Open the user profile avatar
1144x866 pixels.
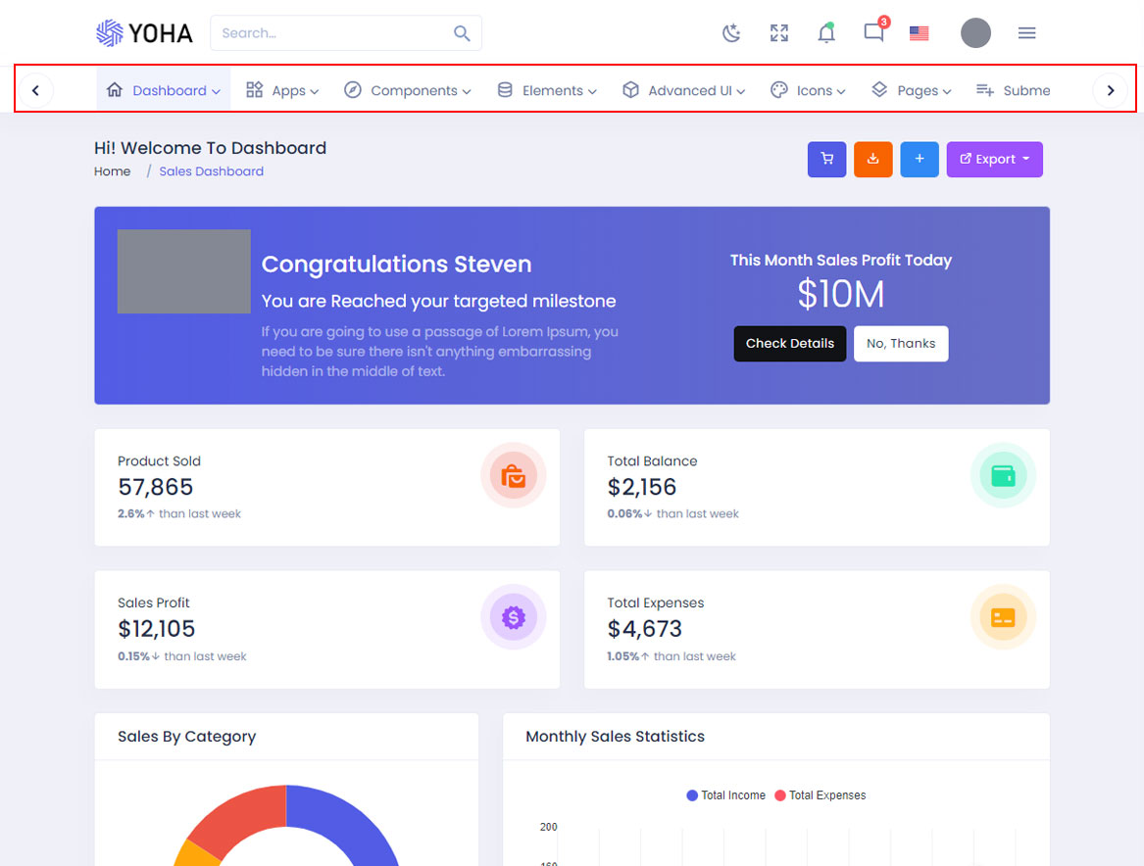point(975,33)
